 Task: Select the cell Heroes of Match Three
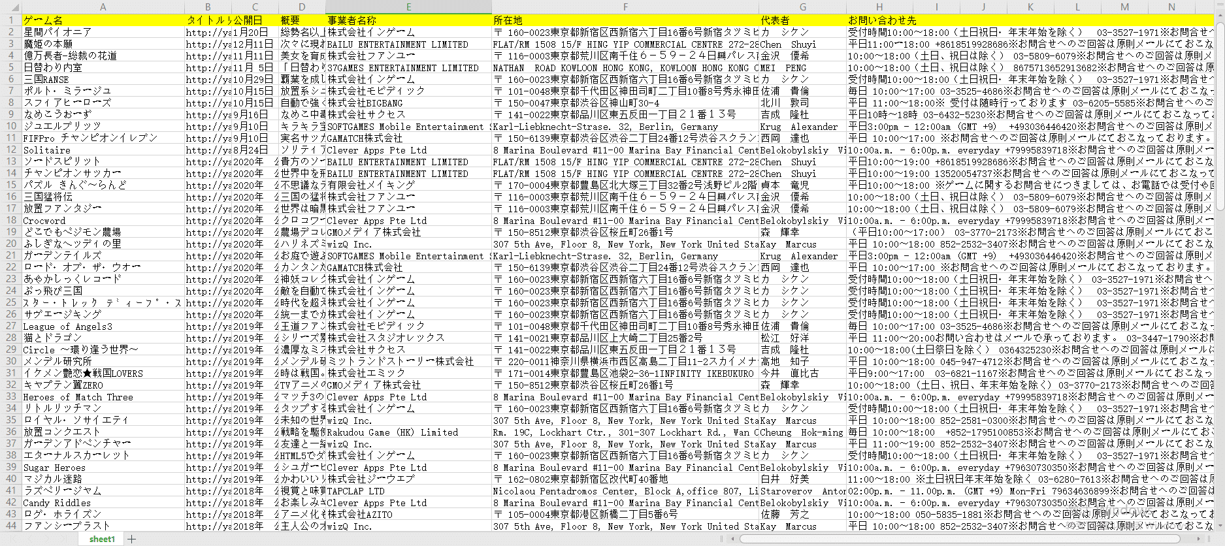[103, 396]
